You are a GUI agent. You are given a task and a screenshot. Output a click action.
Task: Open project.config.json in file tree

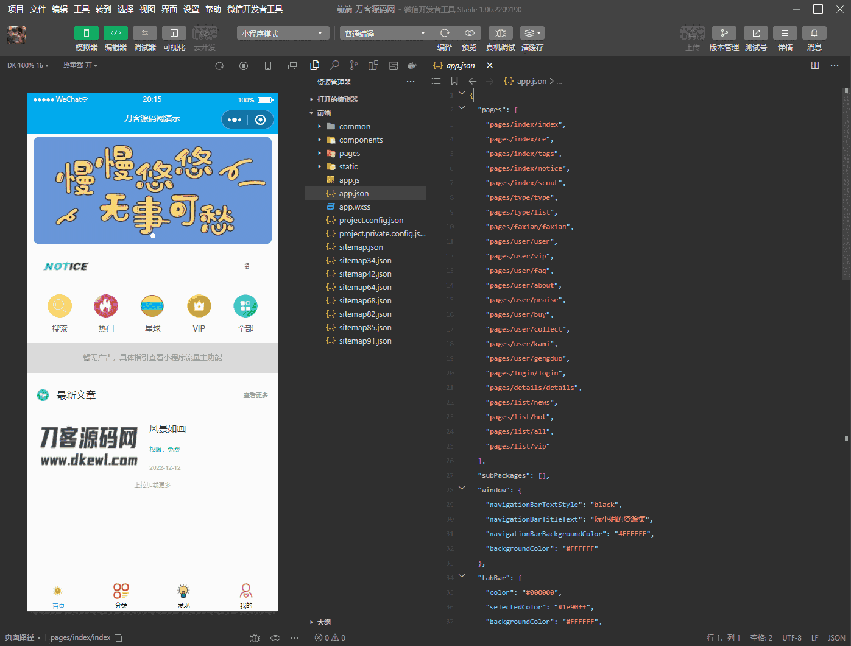point(371,221)
